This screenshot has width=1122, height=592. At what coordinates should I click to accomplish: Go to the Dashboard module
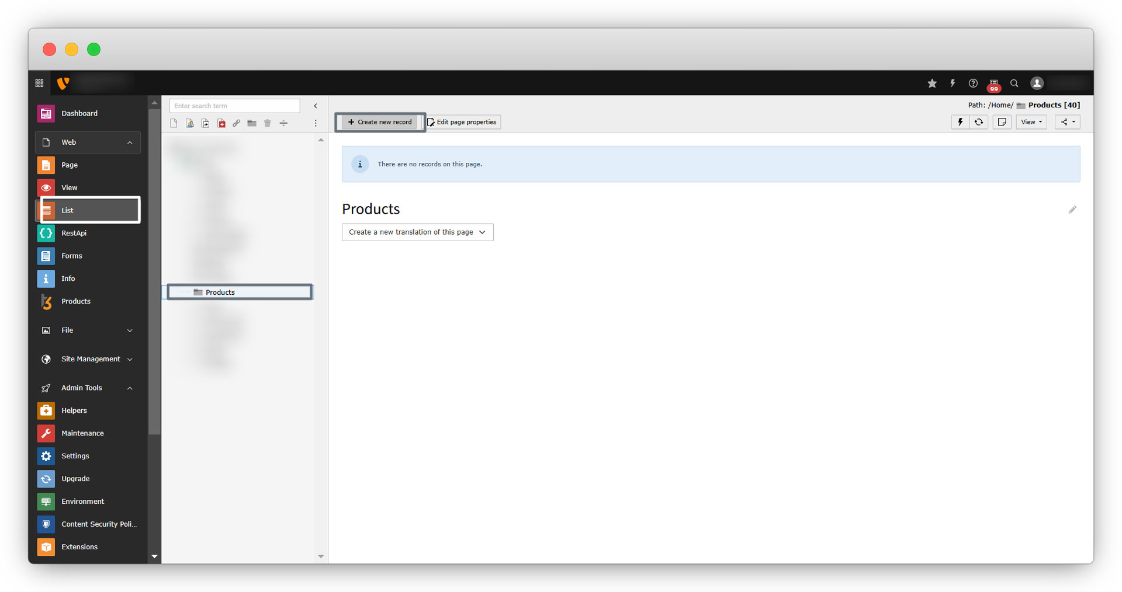coord(79,113)
